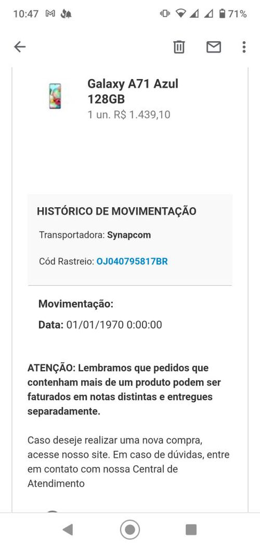Open tracking code OJ040795817BR link
Screen dimensions: 260x547
[132, 261]
